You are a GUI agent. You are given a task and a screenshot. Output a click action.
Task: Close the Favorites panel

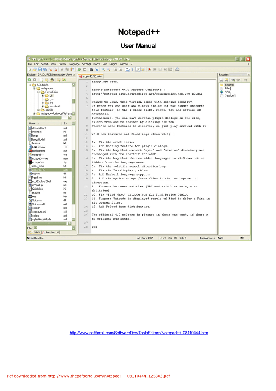(x=249, y=74)
